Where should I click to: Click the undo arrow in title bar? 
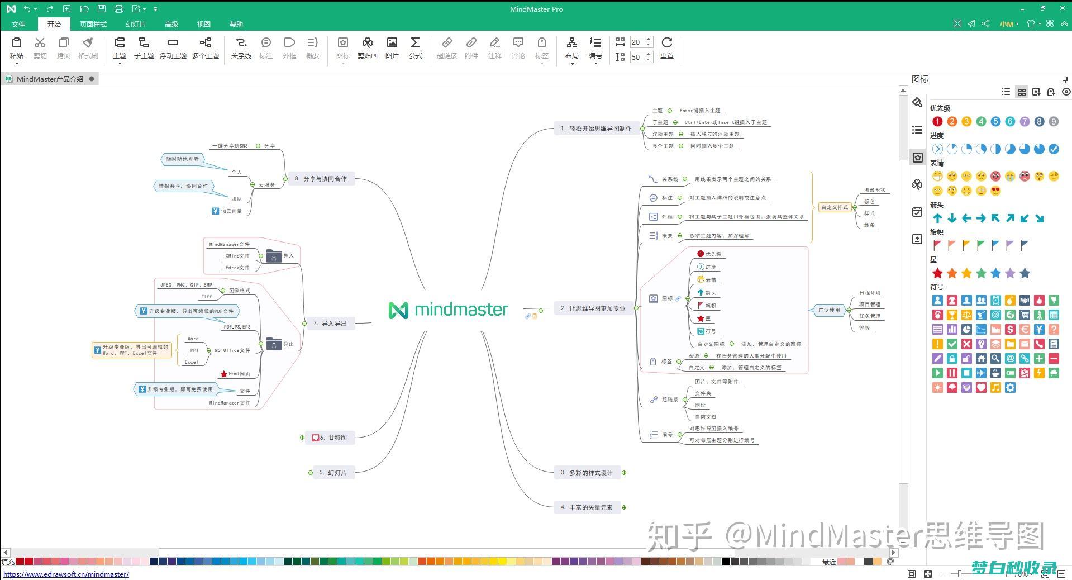(27, 9)
